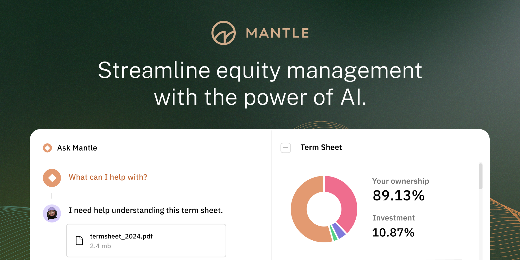The height and width of the screenshot is (260, 520).
Task: Click the "Your ownership" label
Action: click(x=400, y=181)
